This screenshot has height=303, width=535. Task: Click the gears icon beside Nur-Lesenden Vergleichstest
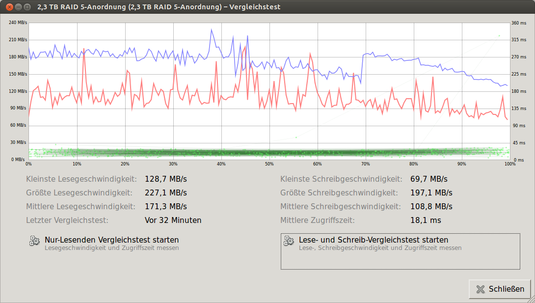coord(35,241)
